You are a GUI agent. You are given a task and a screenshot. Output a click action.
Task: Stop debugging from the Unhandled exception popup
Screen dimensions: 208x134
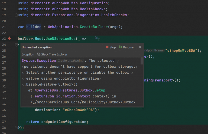pos(111,47)
